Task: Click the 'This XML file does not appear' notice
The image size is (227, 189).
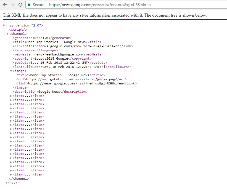Action: 105,15
